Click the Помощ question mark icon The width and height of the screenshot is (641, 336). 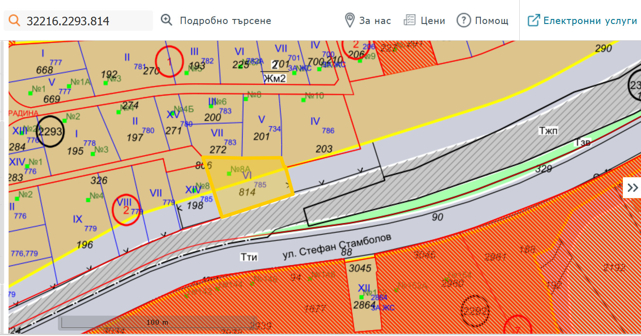[464, 20]
